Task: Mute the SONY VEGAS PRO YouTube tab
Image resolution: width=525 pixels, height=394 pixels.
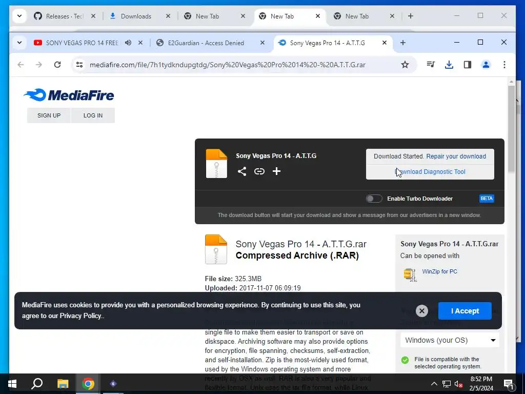Action: (x=128, y=43)
